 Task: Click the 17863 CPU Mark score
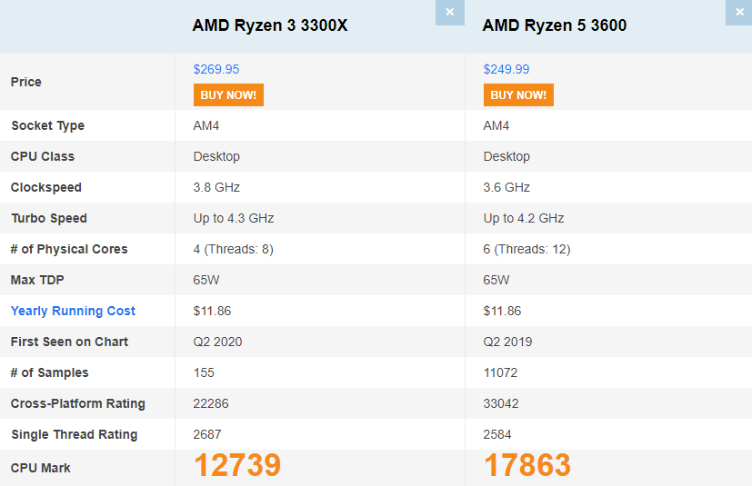[527, 465]
